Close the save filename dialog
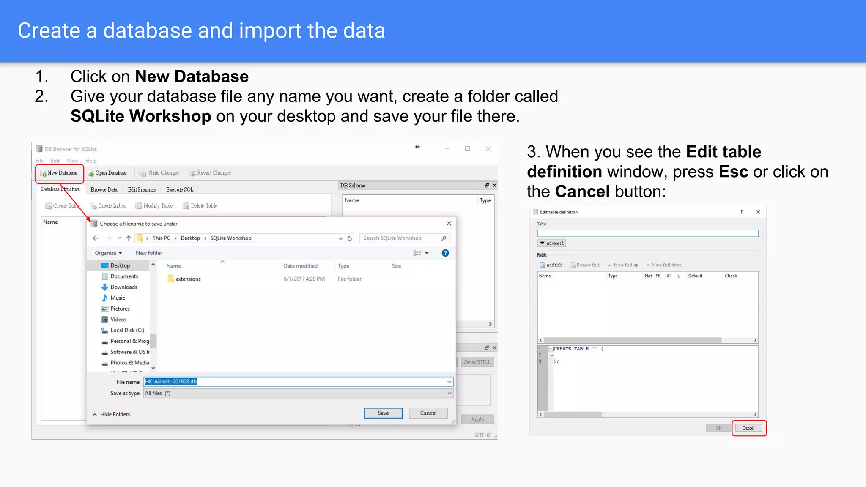The image size is (866, 487). coord(449,223)
